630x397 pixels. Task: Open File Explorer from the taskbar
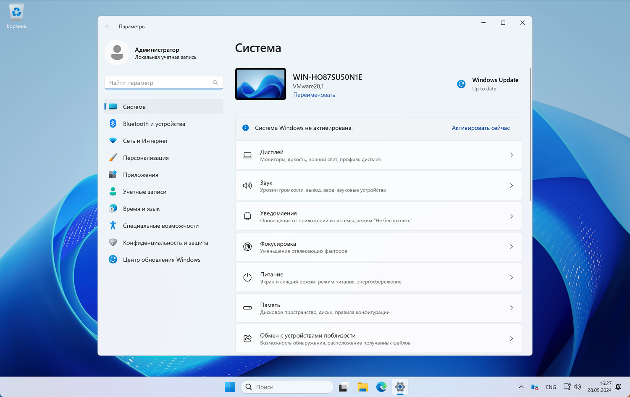(x=362, y=387)
